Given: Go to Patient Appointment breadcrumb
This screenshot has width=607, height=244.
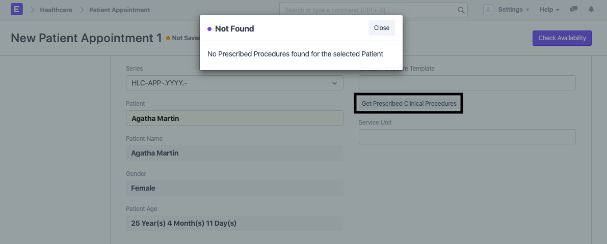Looking at the screenshot, I should coord(120,10).
